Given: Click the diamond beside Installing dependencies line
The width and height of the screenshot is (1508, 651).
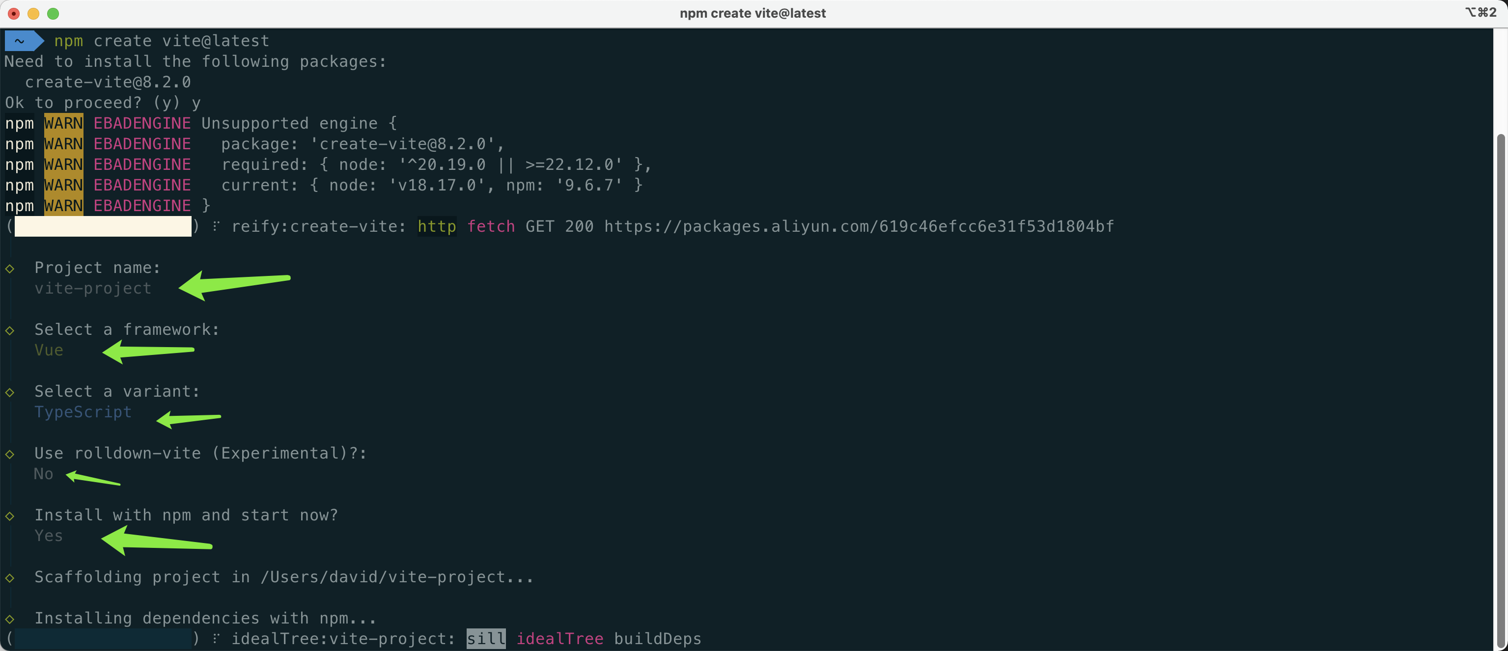Looking at the screenshot, I should point(10,619).
